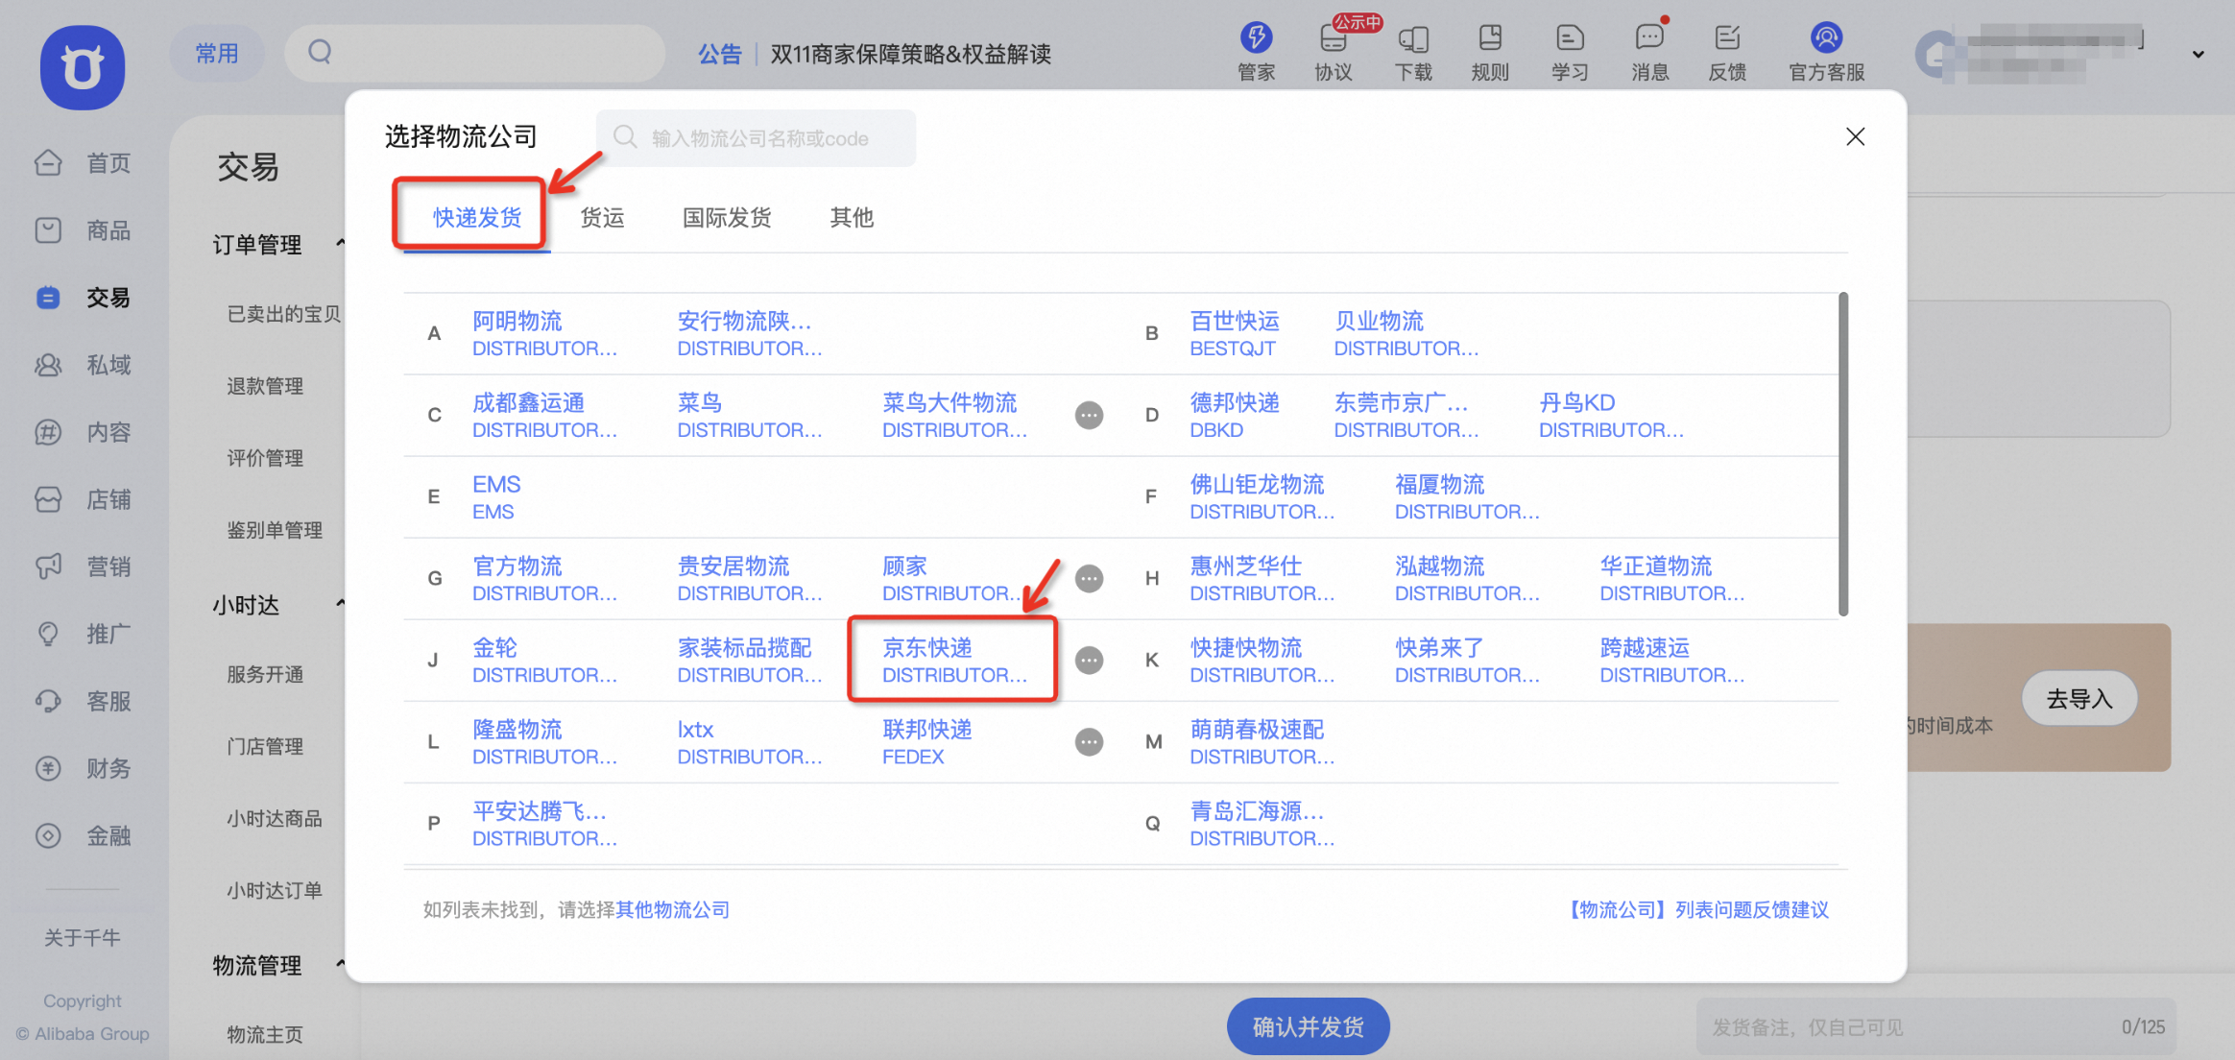Open the 学习 learning icon

click(x=1570, y=53)
